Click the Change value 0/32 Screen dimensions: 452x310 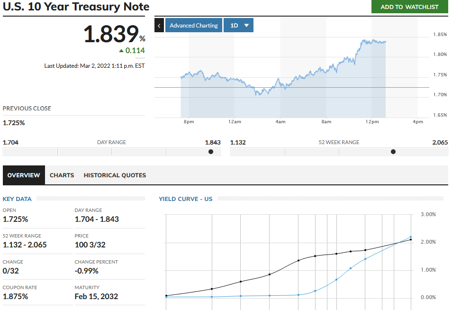click(x=11, y=271)
